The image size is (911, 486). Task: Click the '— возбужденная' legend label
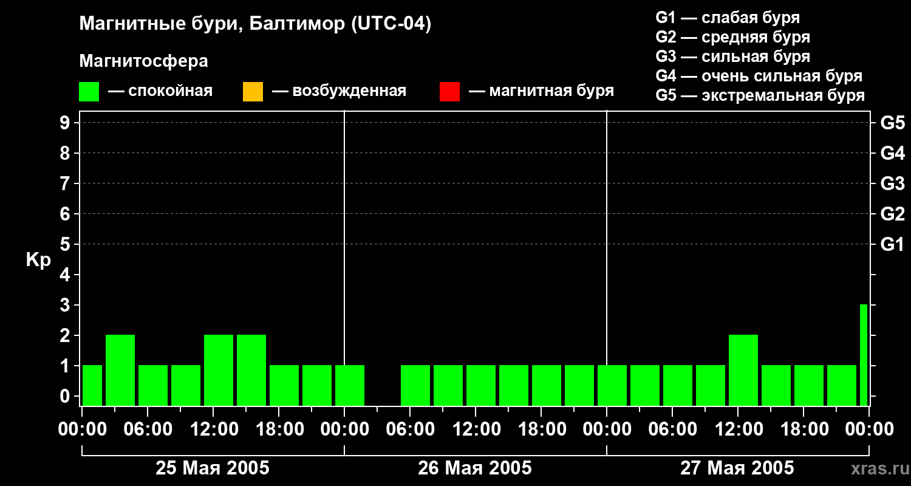click(339, 91)
